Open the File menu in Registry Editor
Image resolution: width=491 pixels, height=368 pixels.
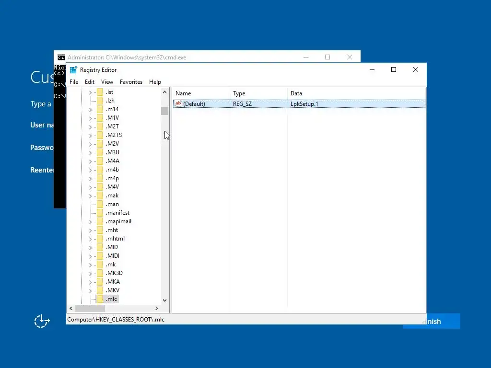click(74, 81)
